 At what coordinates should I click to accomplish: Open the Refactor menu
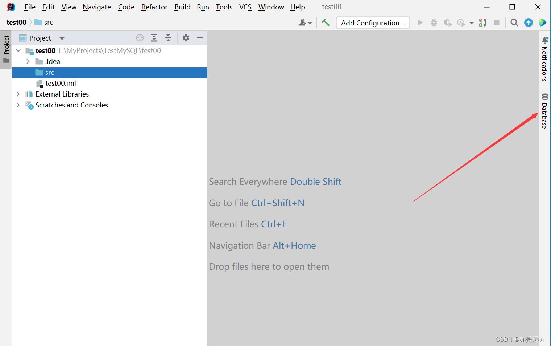point(154,7)
